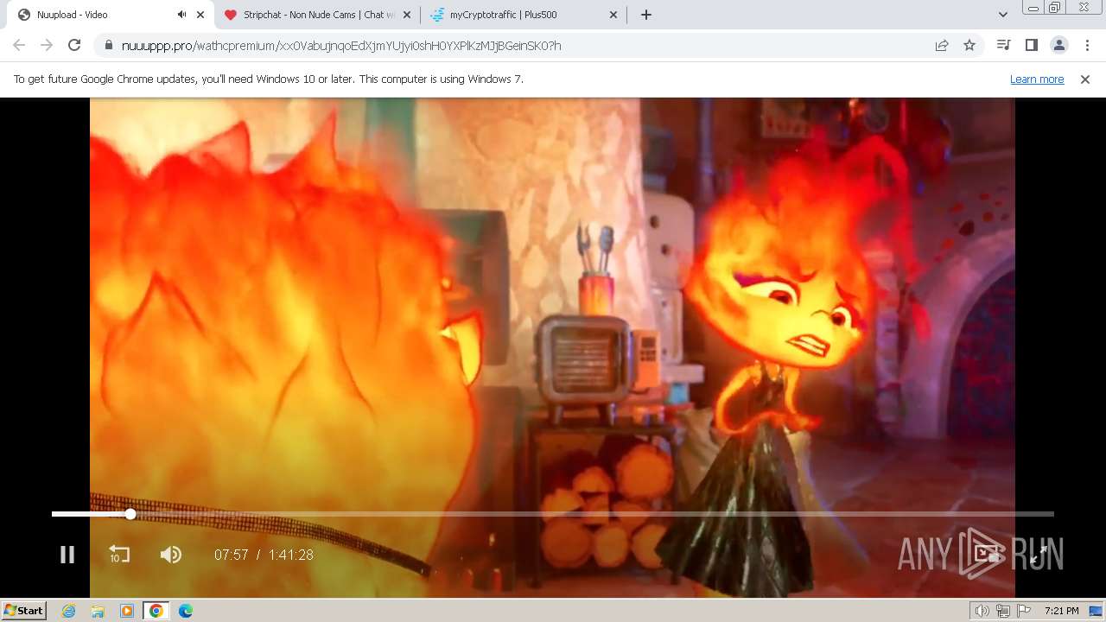
Task: Launch Microsoft Edge from taskbar
Action: (x=186, y=611)
